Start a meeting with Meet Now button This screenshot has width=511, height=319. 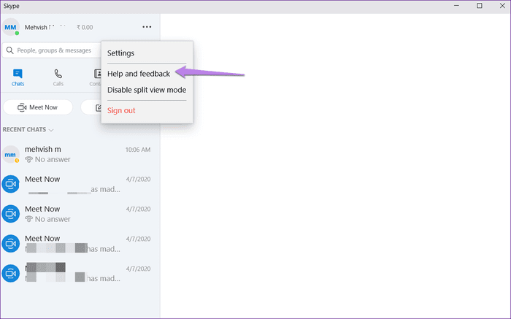pyautogui.click(x=38, y=107)
